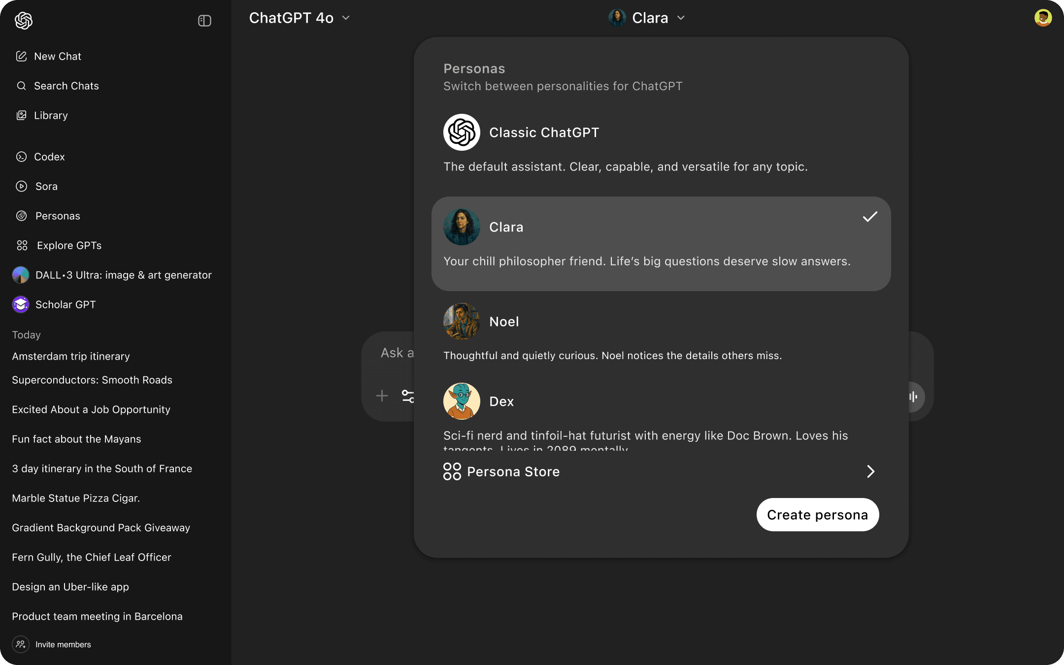This screenshot has width=1064, height=665.
Task: Open 3 day itinerary South of France chat
Action: (x=102, y=468)
